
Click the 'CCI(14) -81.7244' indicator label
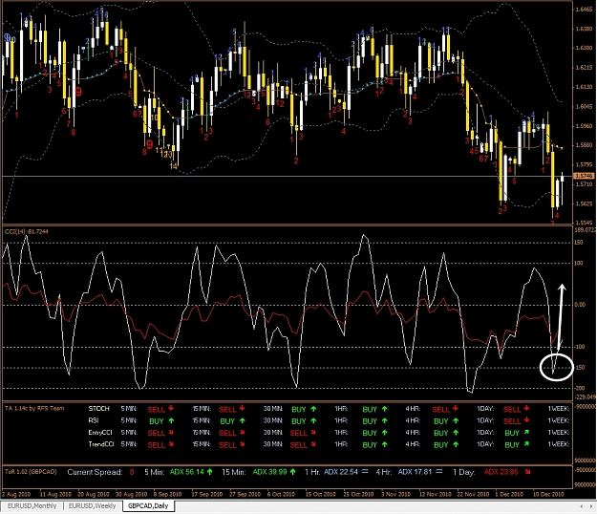[x=27, y=231]
